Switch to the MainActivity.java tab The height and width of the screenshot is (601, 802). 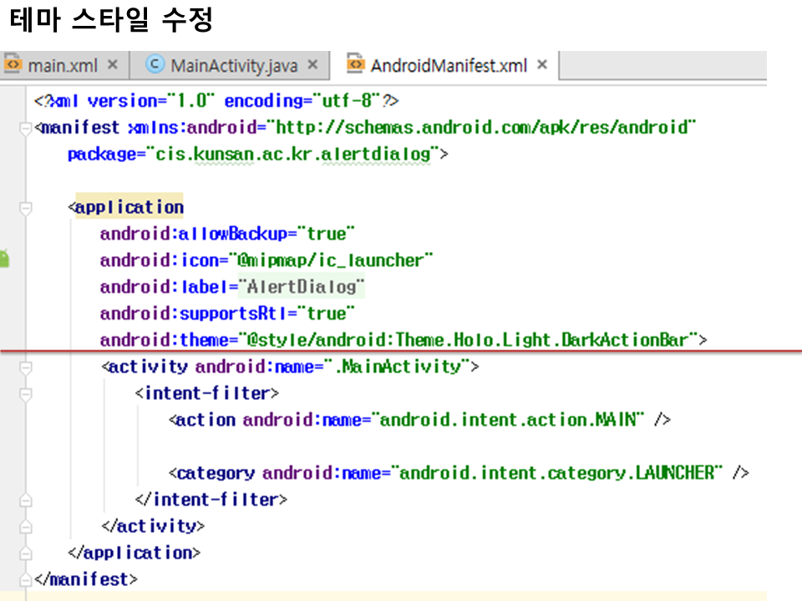233,65
